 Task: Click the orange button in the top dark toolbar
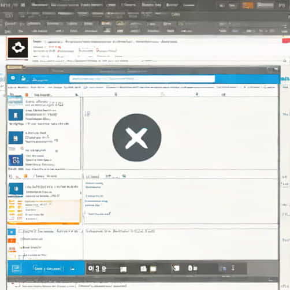coord(248,5)
